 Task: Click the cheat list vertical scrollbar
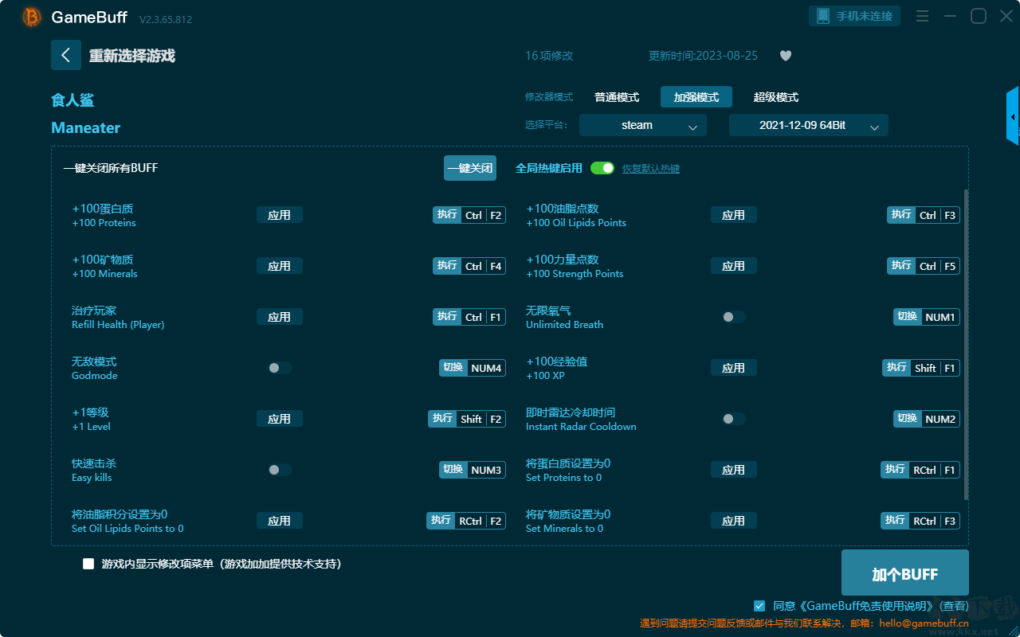(x=967, y=344)
